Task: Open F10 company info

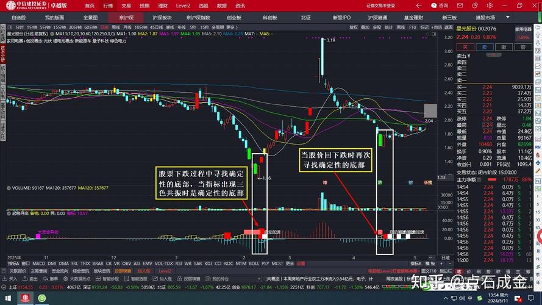Action: (412, 27)
